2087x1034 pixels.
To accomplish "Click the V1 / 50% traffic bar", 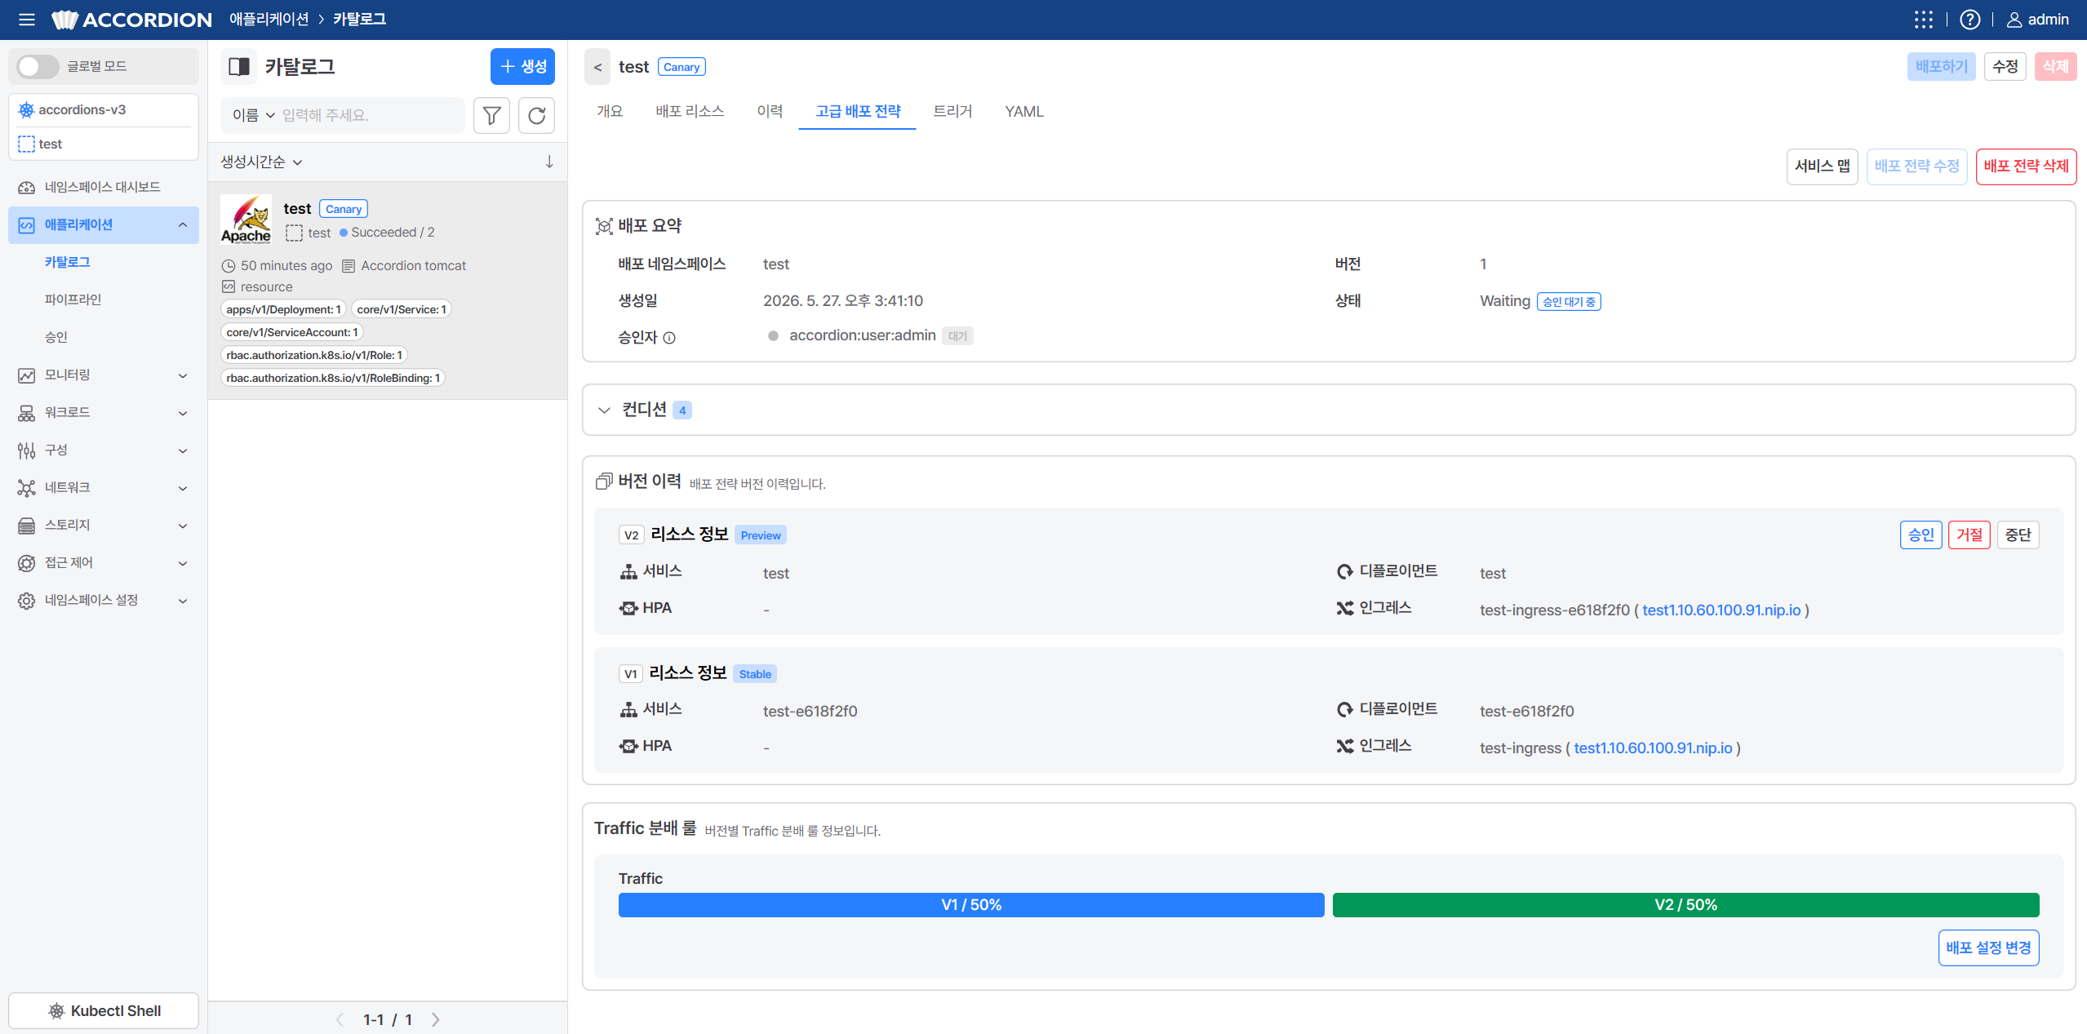I will pos(971,904).
